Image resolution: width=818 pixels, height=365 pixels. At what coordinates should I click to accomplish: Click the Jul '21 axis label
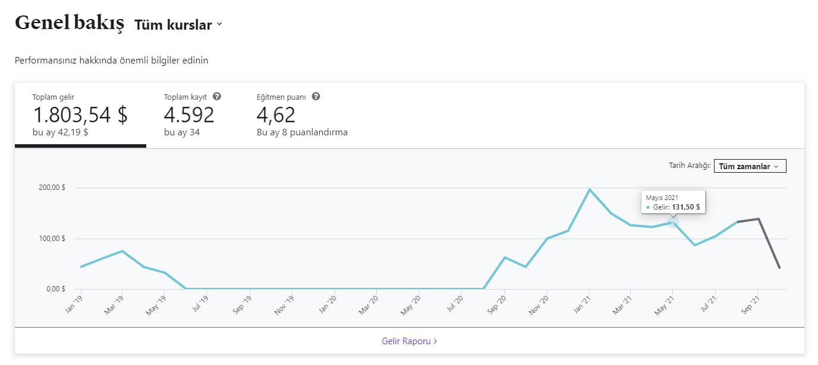tap(709, 303)
